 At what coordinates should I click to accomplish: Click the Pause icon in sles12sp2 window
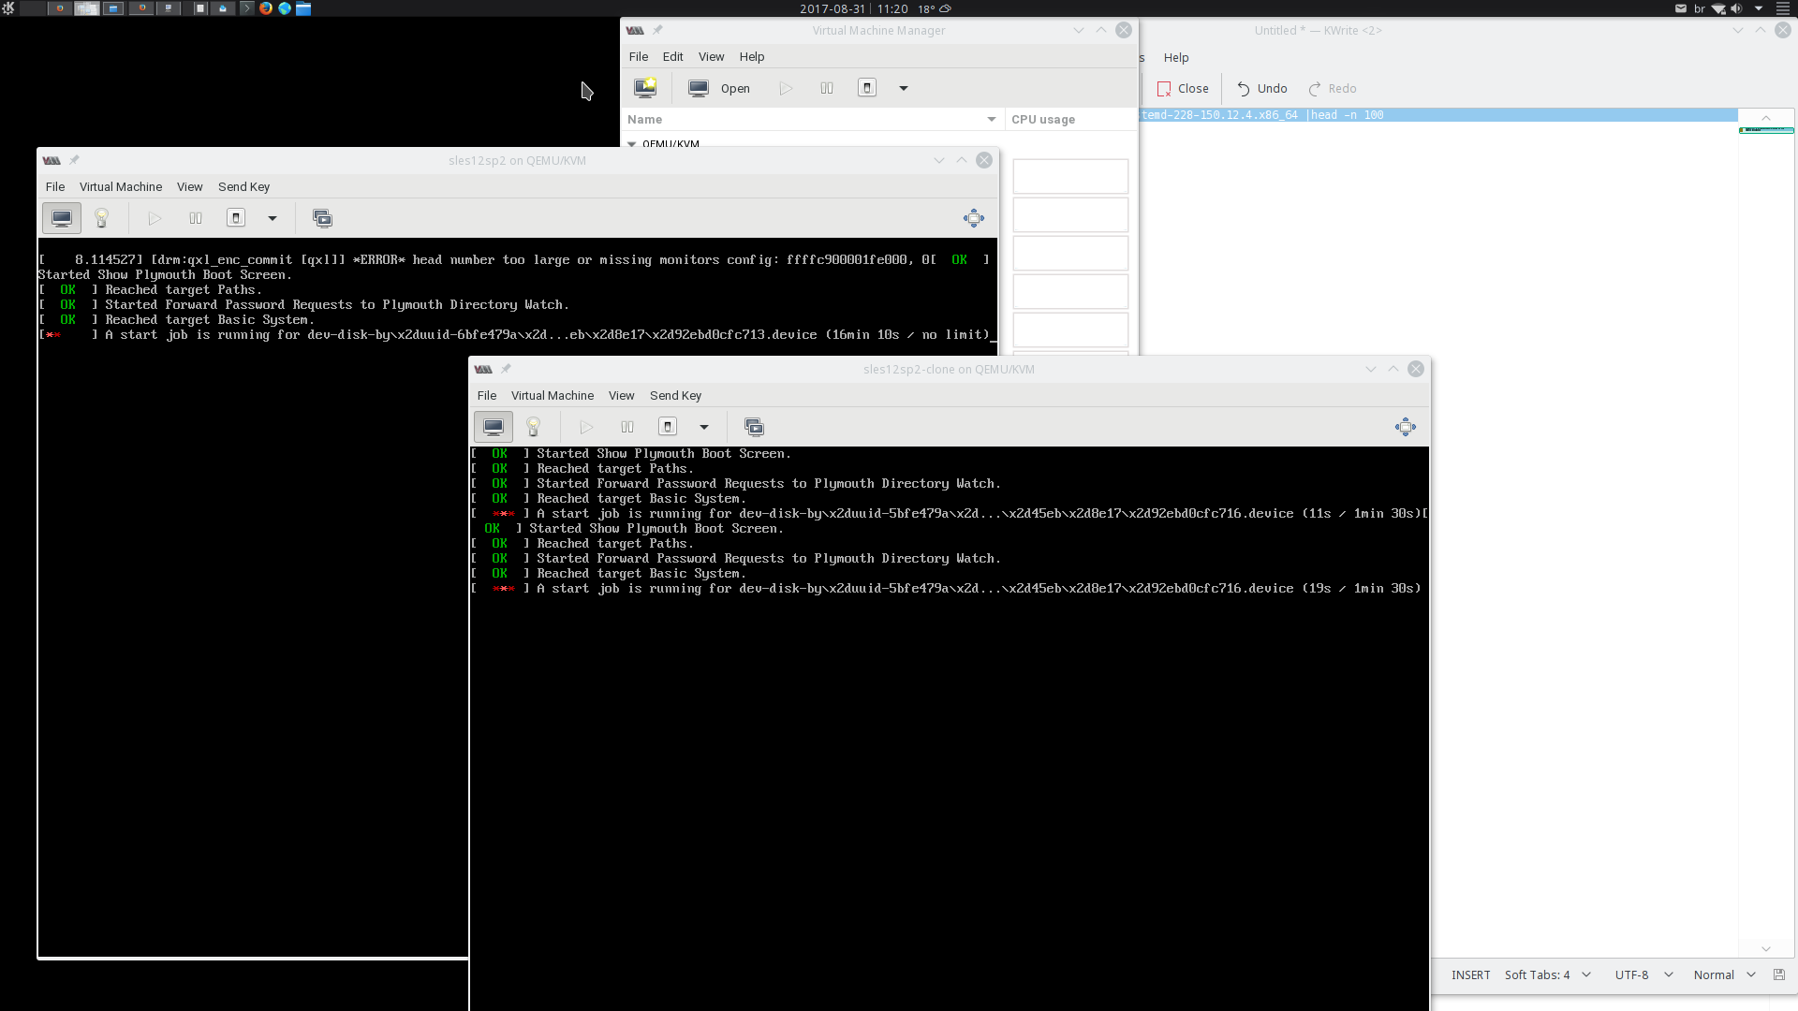196,218
